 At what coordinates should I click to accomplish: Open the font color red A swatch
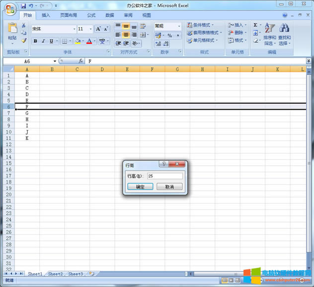(x=89, y=41)
